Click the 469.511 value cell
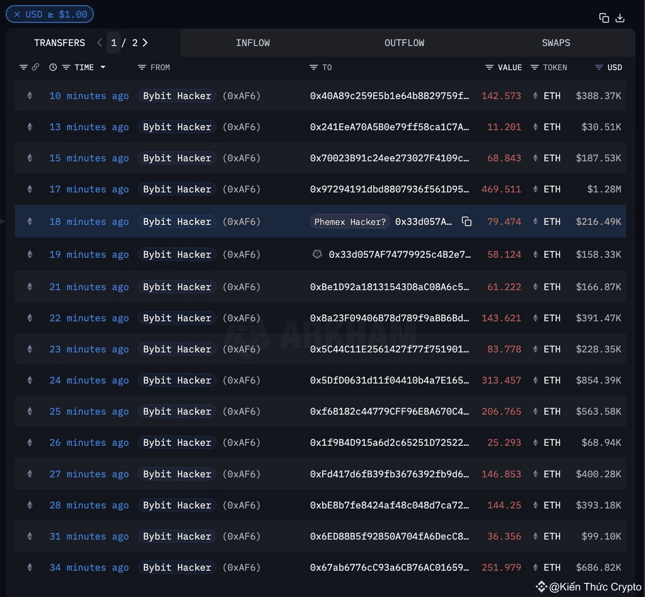This screenshot has width=645, height=597. click(501, 189)
